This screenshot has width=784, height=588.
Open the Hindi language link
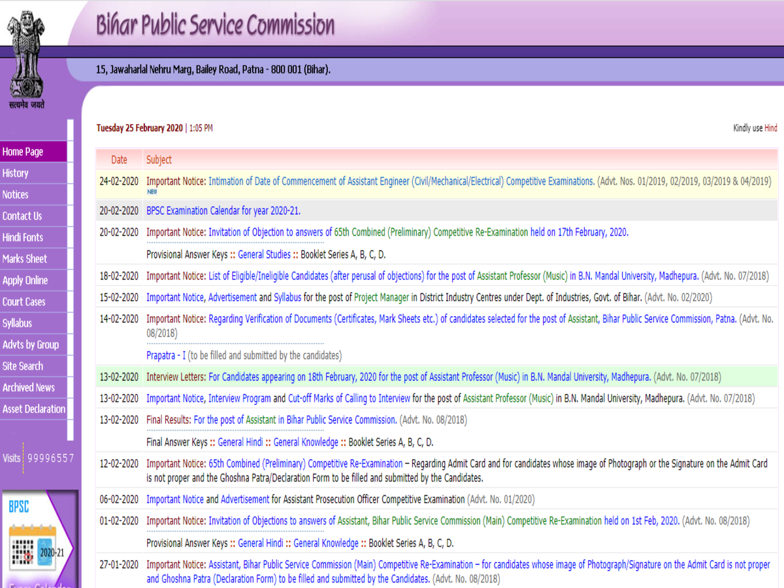770,128
